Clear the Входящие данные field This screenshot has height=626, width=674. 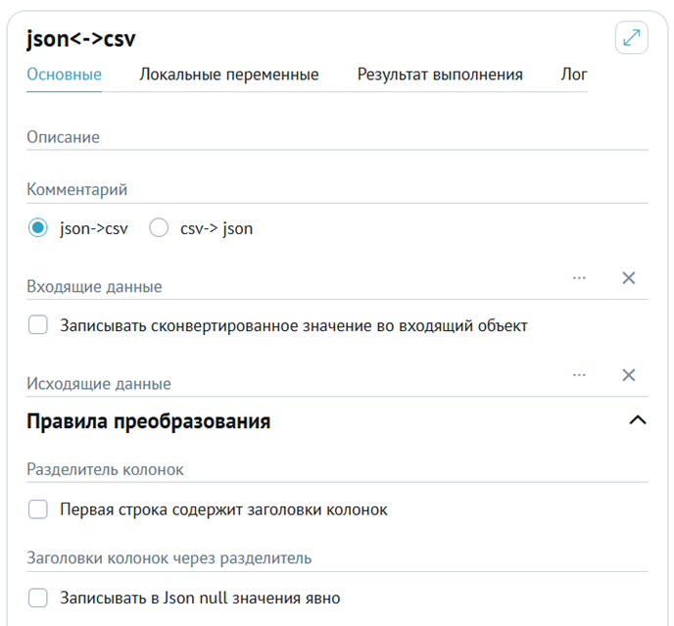point(629,278)
